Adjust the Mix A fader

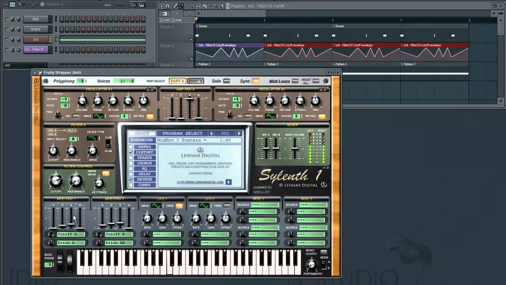[x=266, y=149]
